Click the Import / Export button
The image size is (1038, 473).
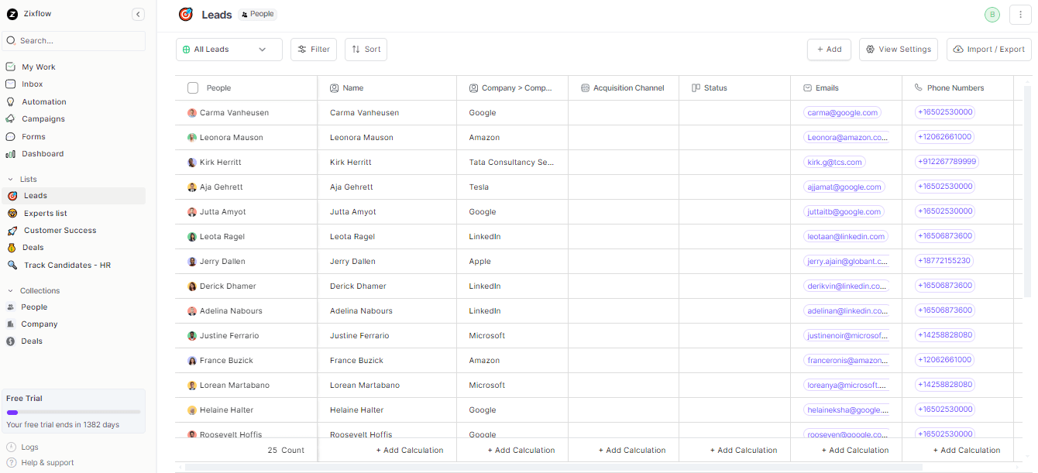click(988, 49)
